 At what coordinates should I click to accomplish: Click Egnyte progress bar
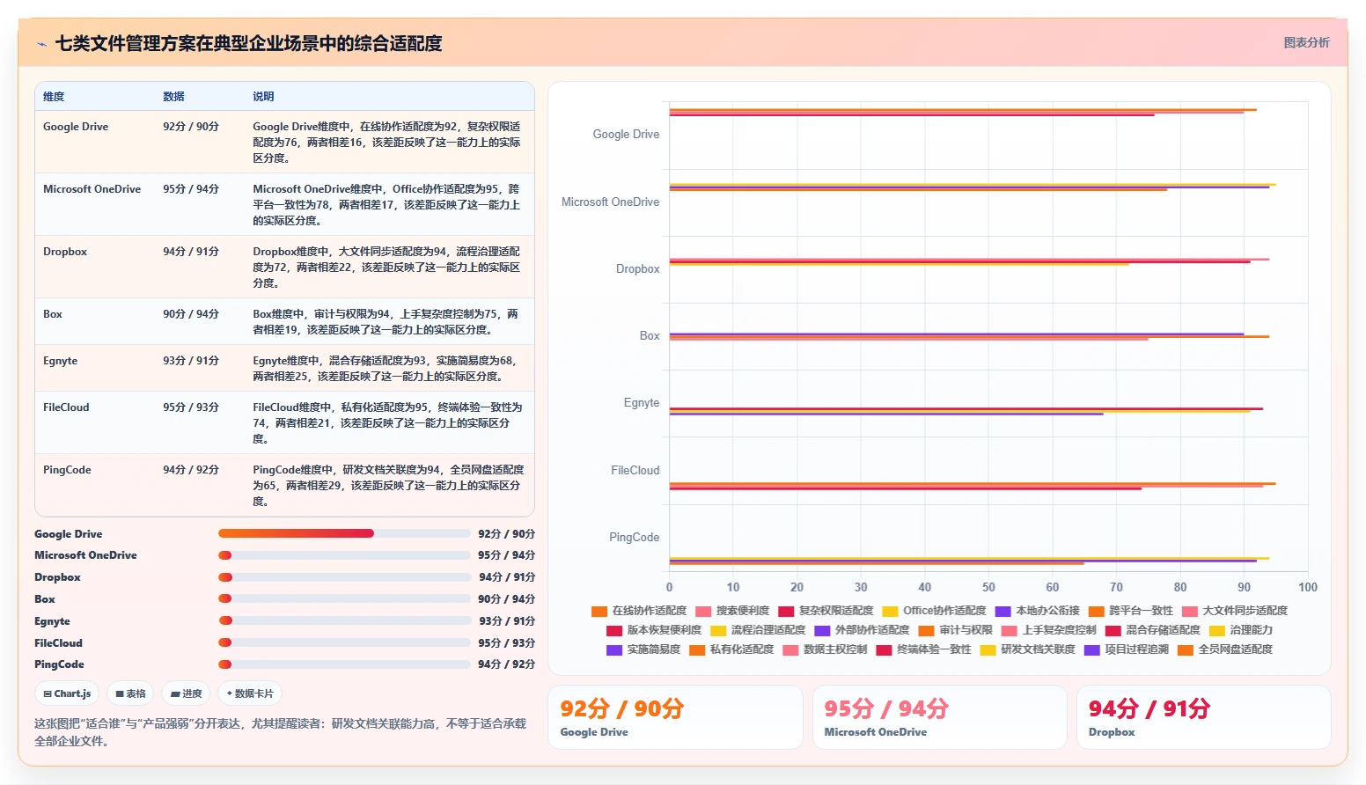[344, 620]
